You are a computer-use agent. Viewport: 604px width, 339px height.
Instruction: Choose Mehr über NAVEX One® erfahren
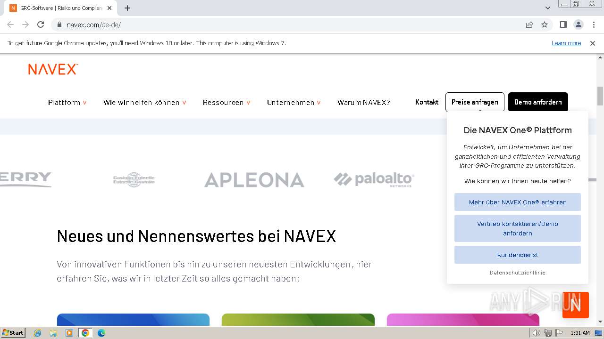(x=518, y=202)
